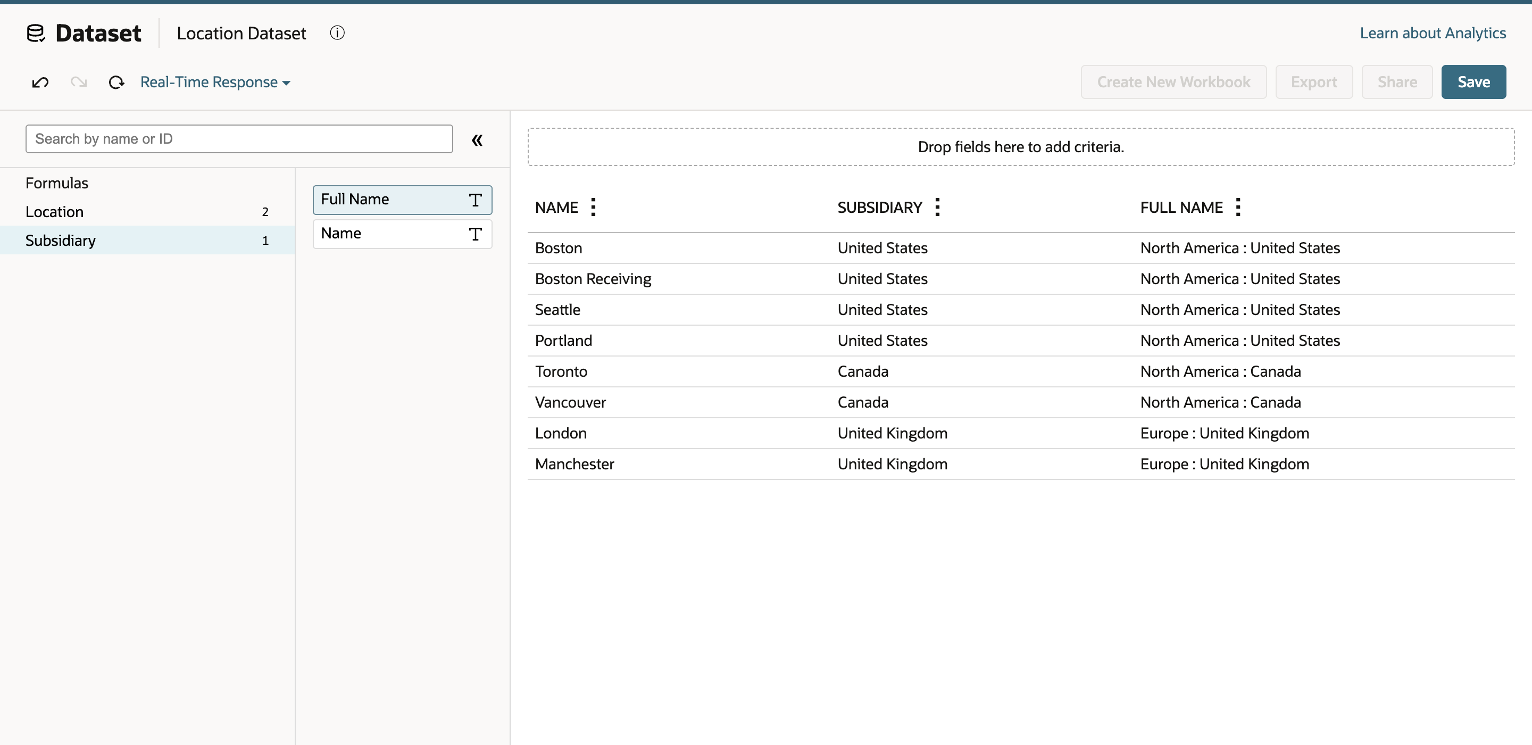Image resolution: width=1532 pixels, height=745 pixels.
Task: Click the Location Dataset title
Action: (241, 34)
